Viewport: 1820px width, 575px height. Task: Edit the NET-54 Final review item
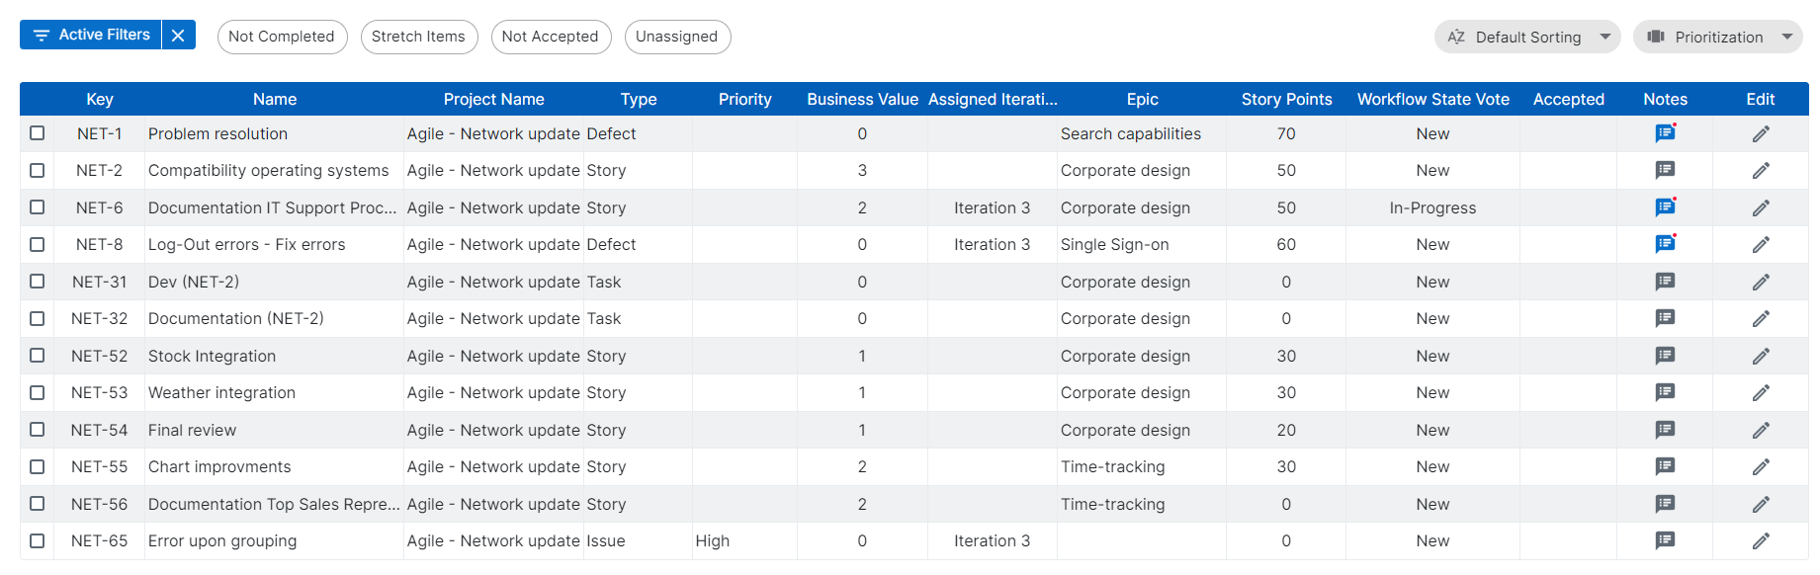pos(1761,431)
